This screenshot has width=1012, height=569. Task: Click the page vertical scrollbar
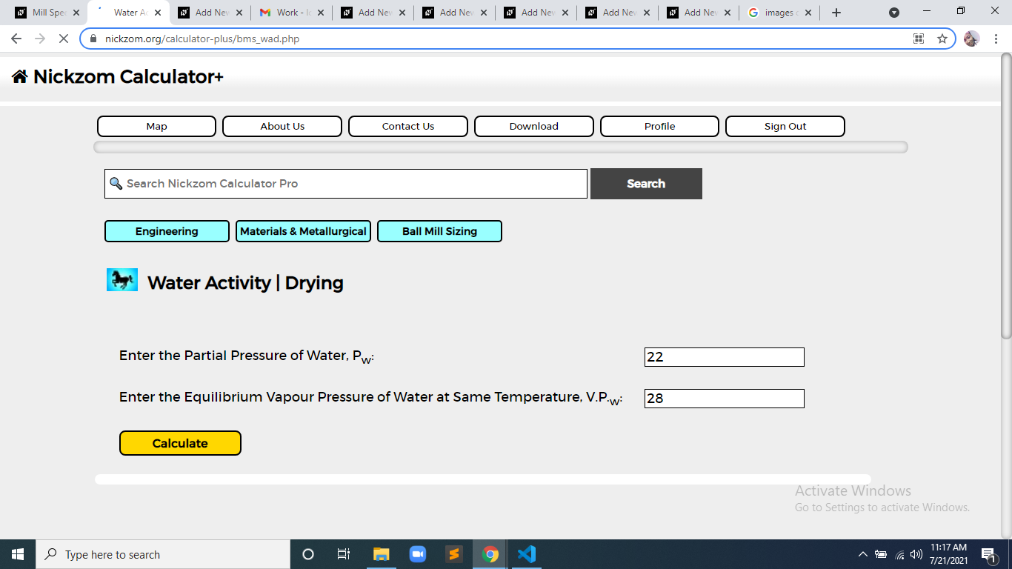[1006, 196]
